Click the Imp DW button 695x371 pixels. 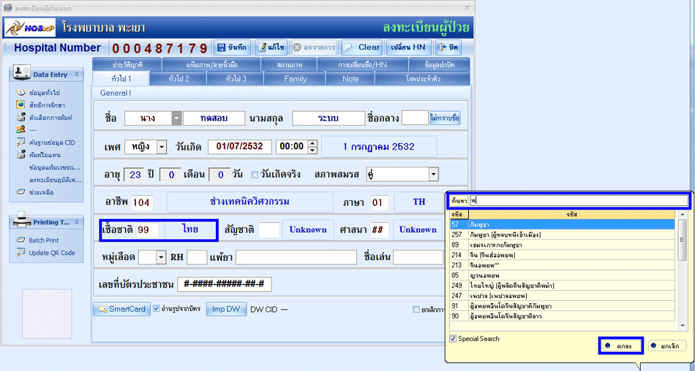pos(226,309)
